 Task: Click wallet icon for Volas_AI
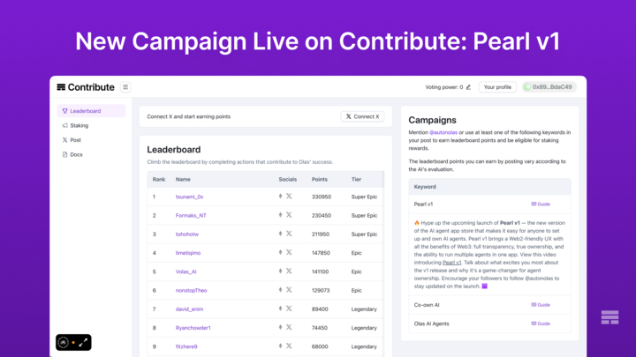280,271
